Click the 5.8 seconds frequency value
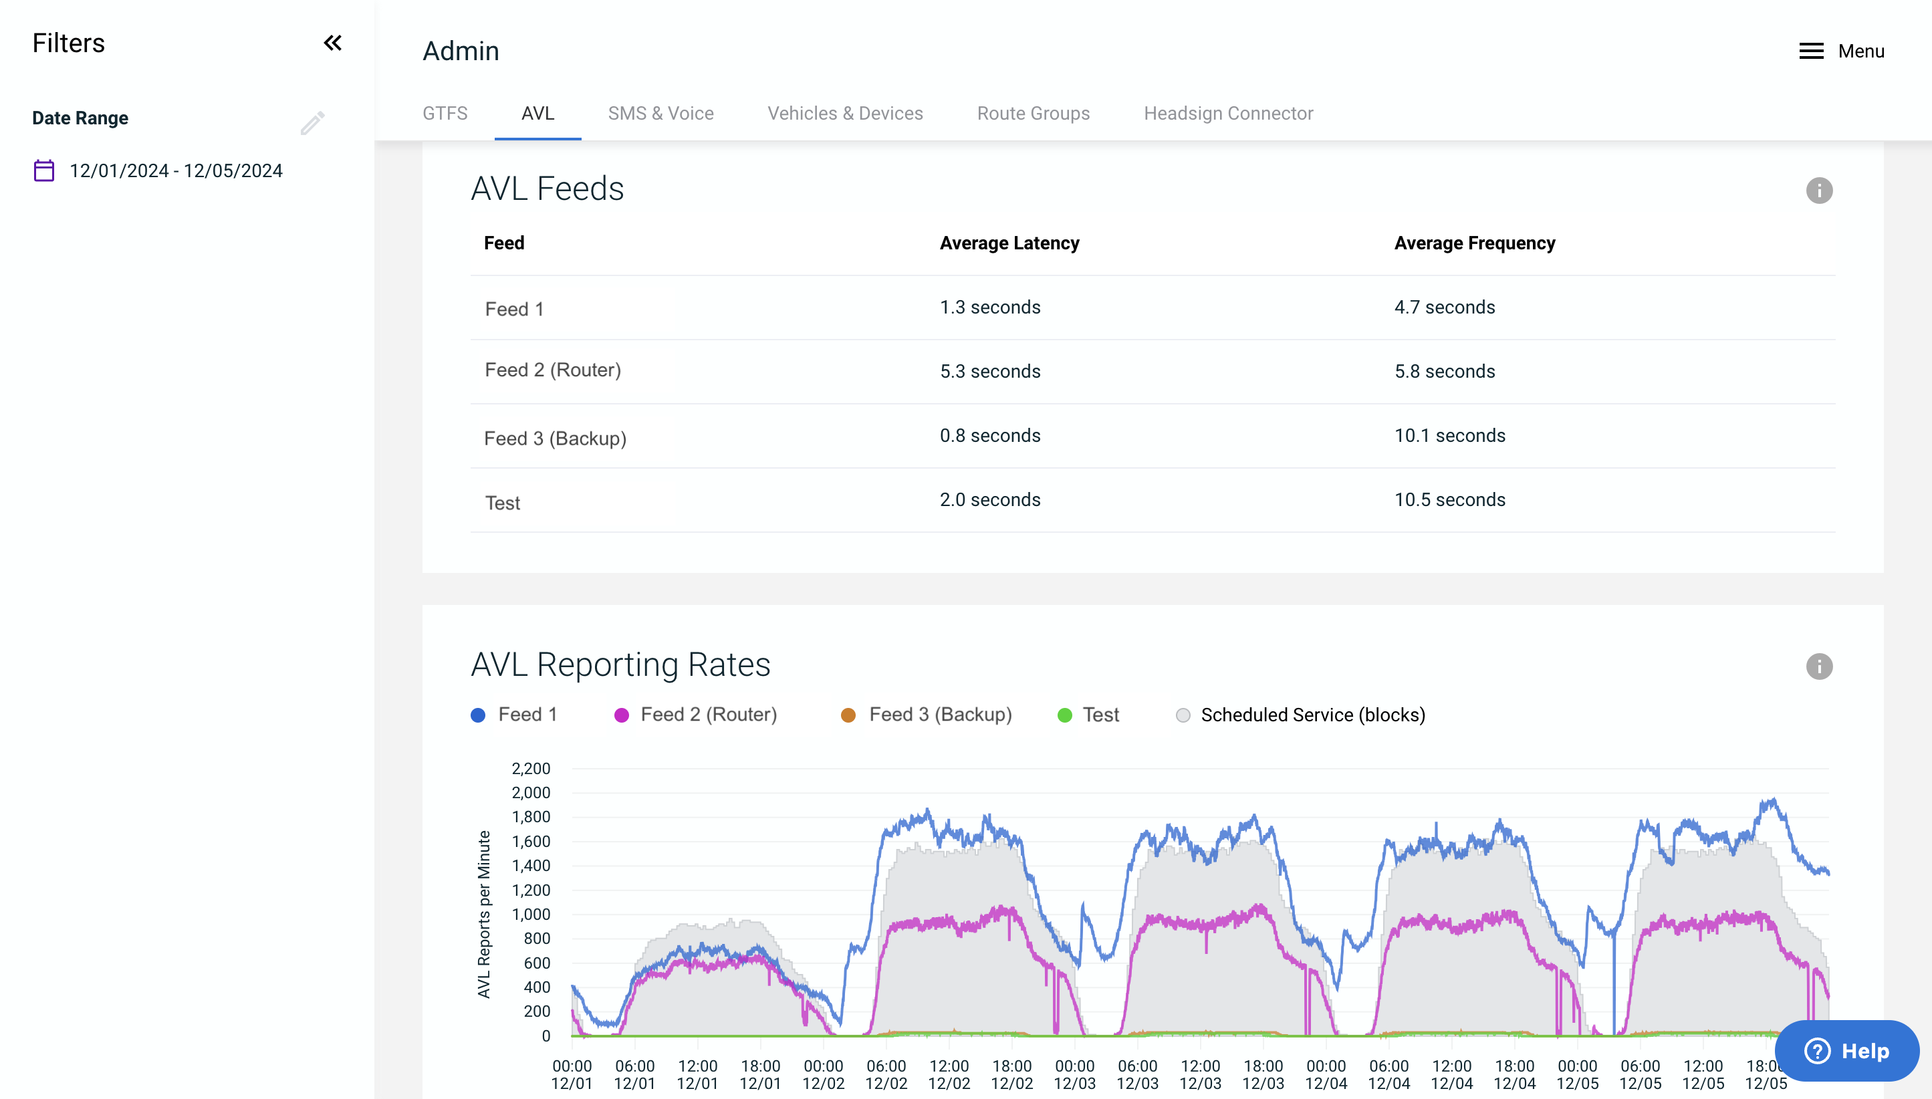 [x=1445, y=372]
